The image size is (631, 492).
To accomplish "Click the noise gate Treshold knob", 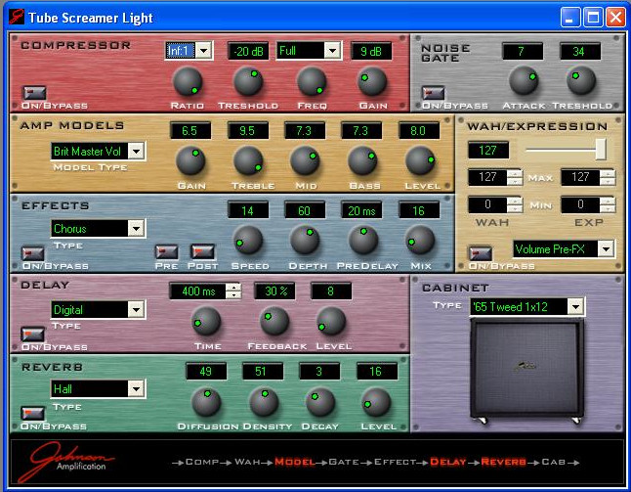I will tap(581, 81).
